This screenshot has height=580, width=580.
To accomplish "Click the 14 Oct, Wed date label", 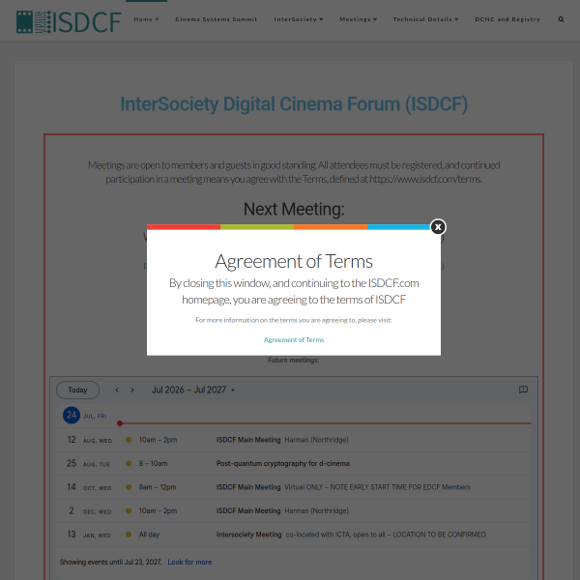I will coord(89,487).
